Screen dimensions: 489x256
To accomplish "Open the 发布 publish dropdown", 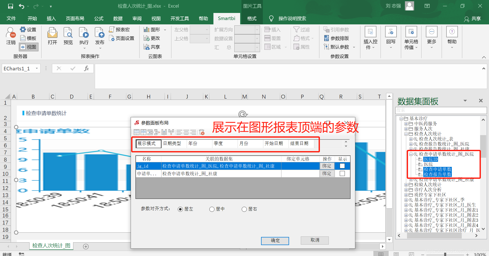I will [100, 48].
